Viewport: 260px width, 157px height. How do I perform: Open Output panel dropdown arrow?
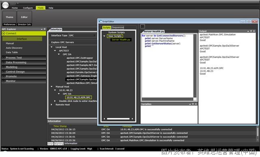coord(248,31)
